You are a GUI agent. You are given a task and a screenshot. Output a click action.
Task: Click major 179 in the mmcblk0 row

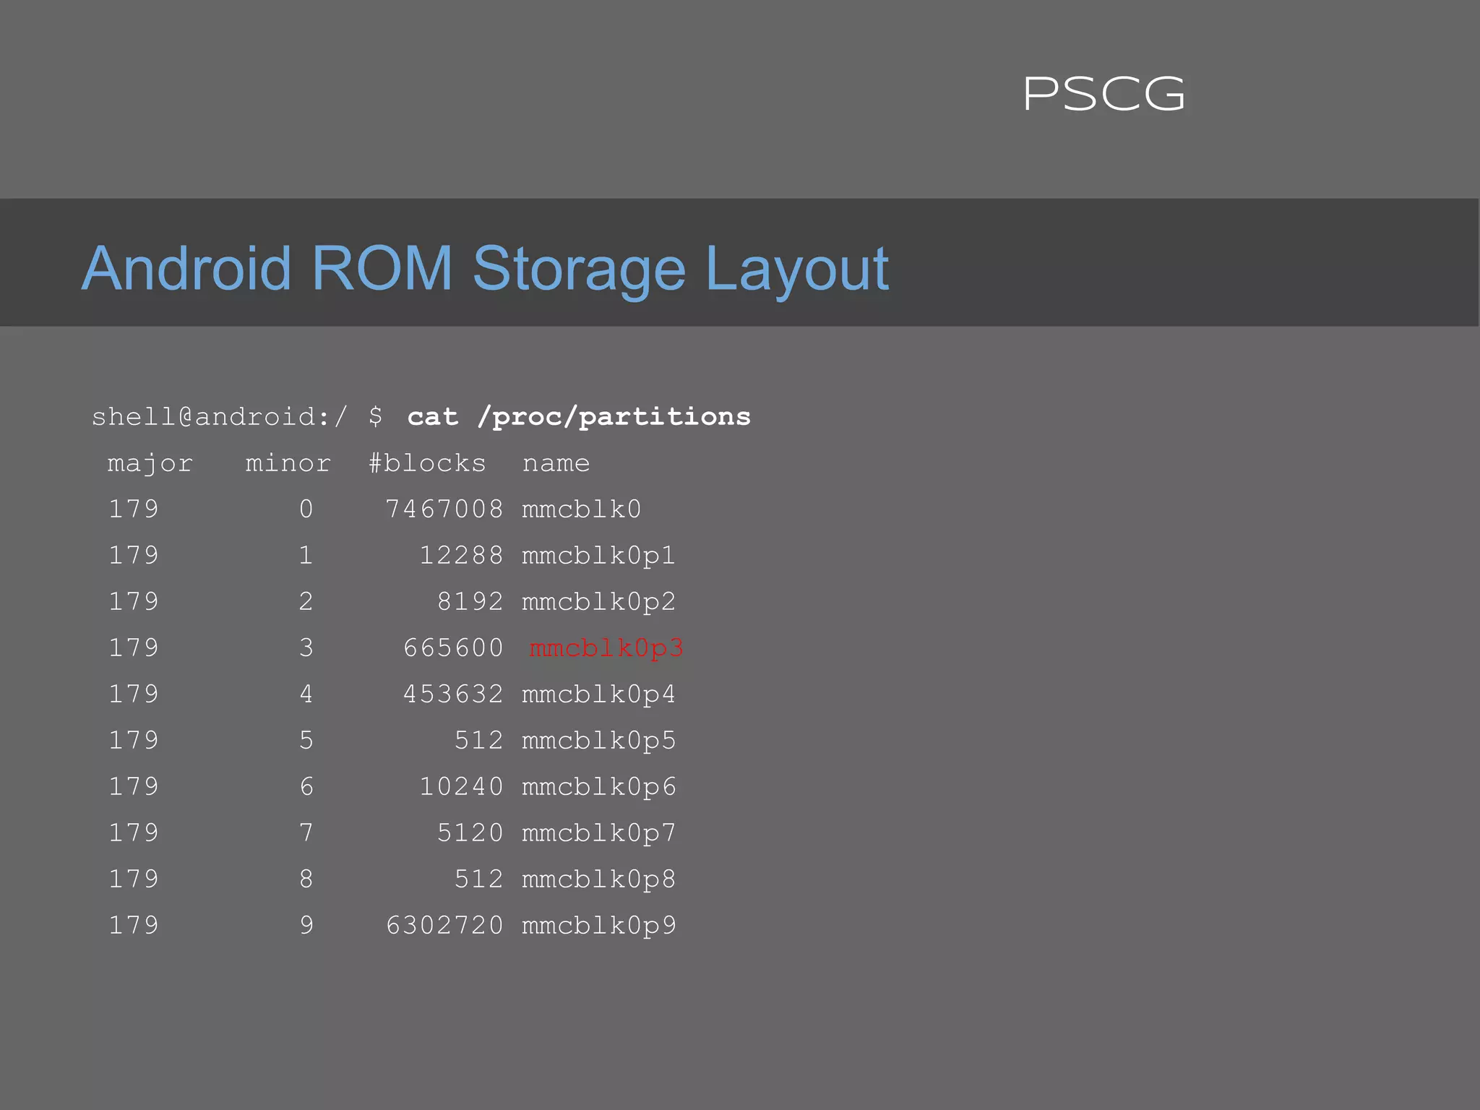pyautogui.click(x=134, y=509)
